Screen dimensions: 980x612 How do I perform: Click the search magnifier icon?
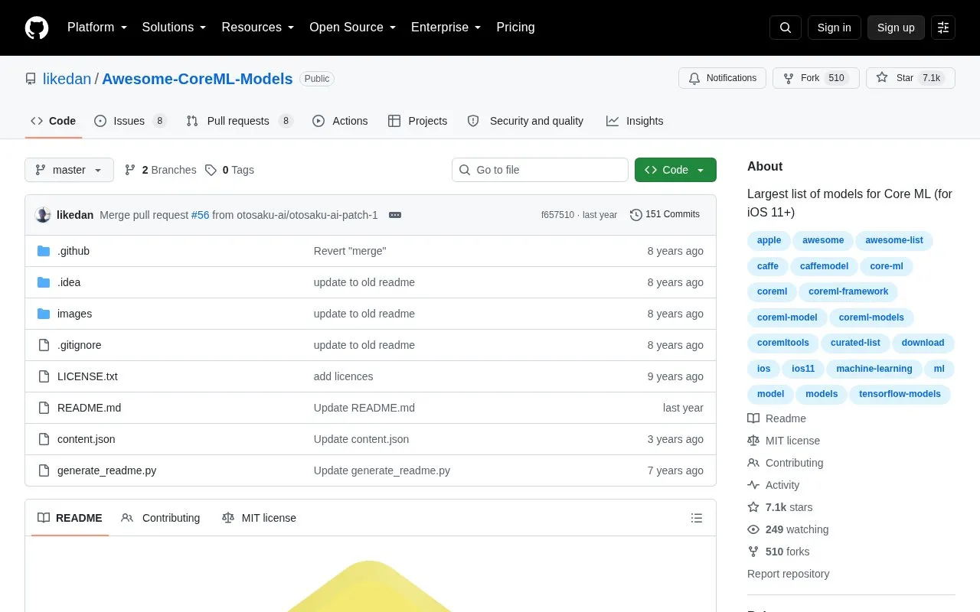[x=786, y=28]
